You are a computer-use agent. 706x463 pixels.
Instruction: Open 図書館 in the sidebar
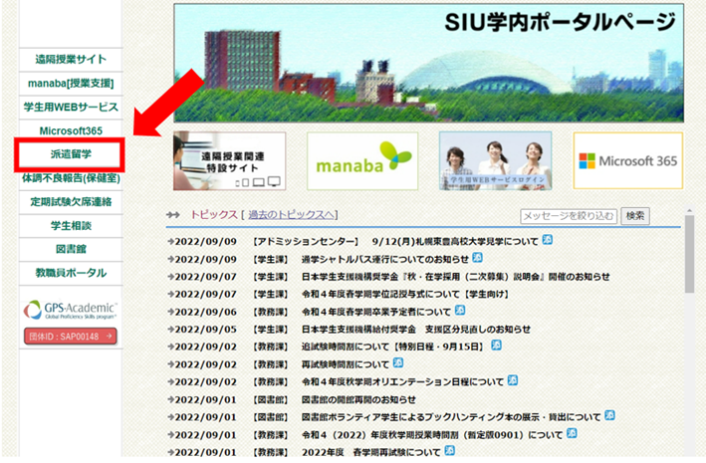coord(71,249)
